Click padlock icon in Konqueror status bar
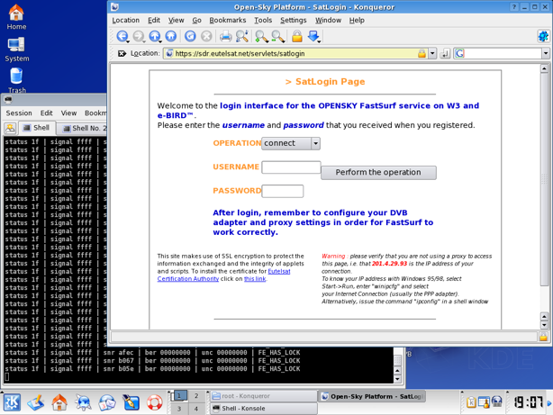 pos(543,337)
